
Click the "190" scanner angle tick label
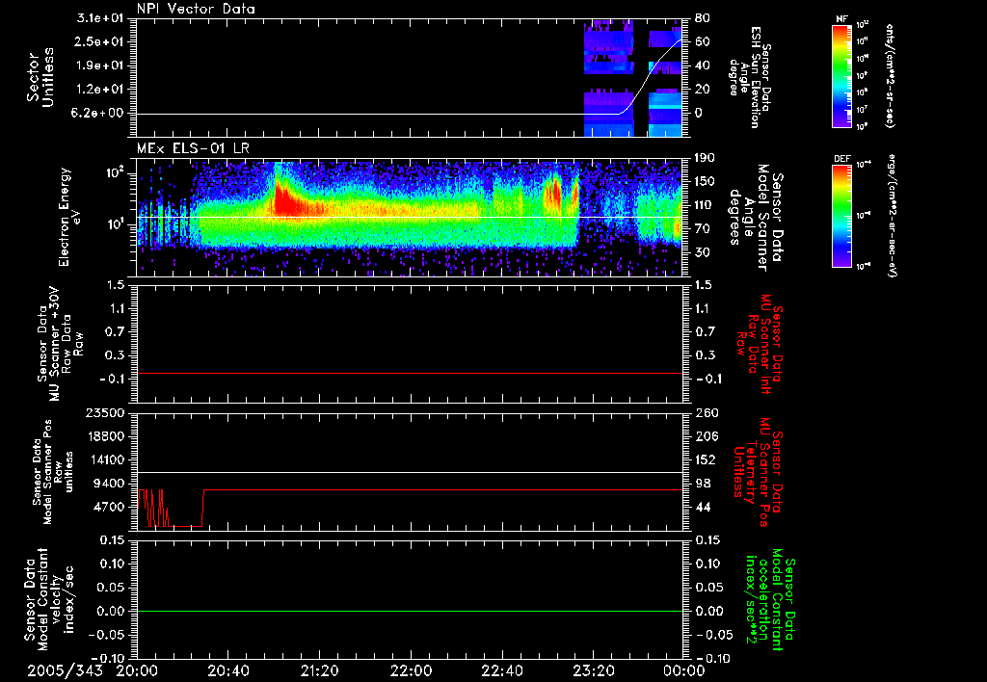coord(705,158)
